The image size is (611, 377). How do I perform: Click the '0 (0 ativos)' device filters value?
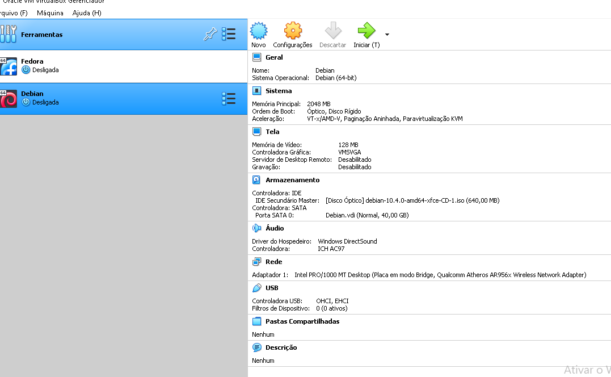(332, 308)
